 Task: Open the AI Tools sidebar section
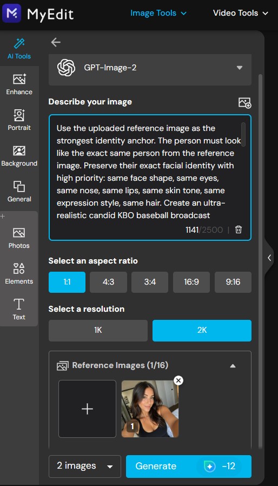(x=19, y=49)
